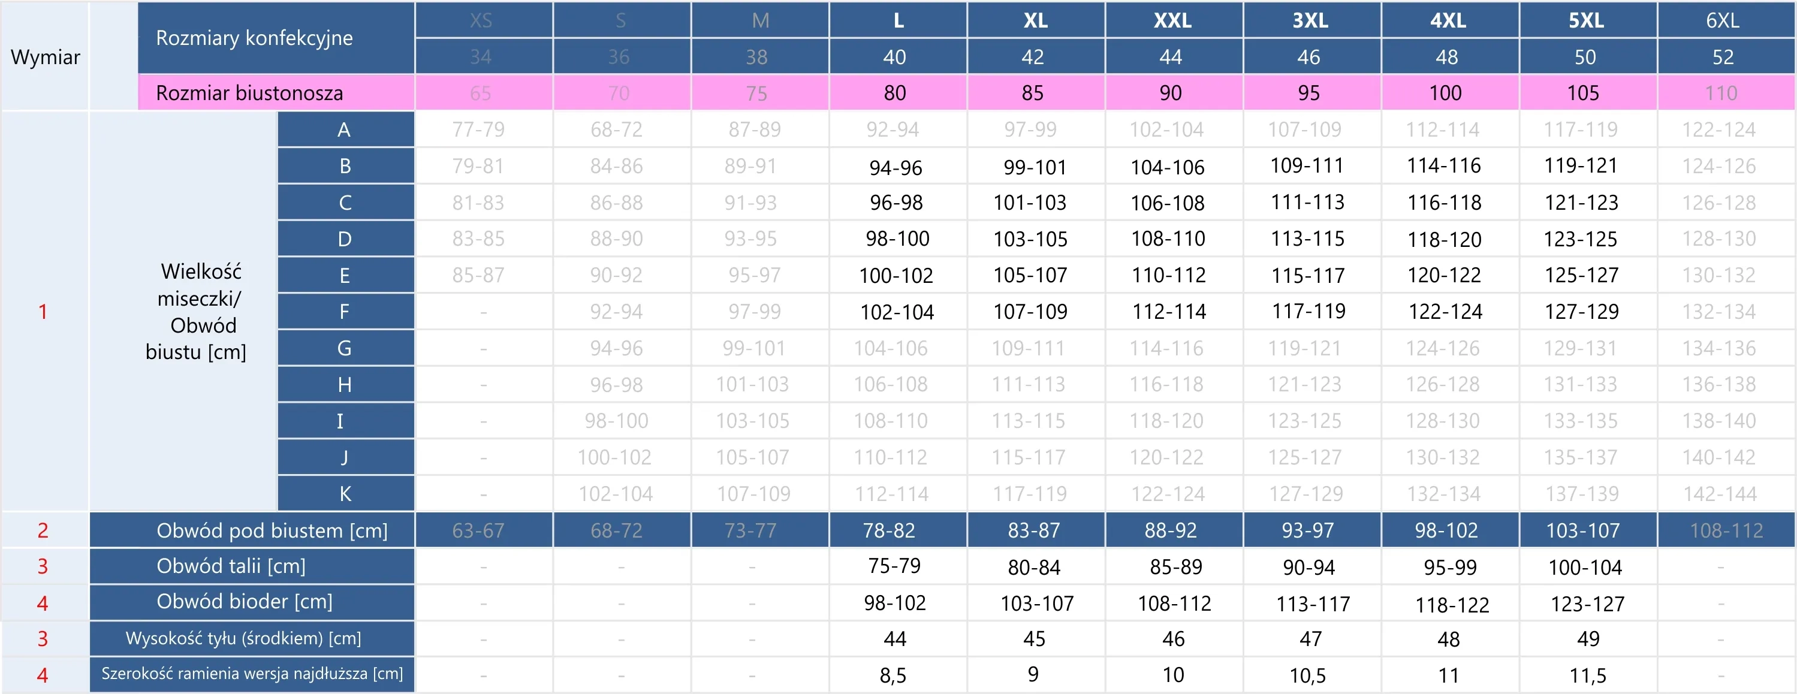The image size is (1797, 694).
Task: Click the Wymiar header cell
Action: pyautogui.click(x=46, y=56)
